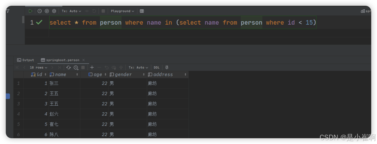Viewport: 377px width, 144px height.
Task: Close the springboot.person tab
Action: coord(83,60)
